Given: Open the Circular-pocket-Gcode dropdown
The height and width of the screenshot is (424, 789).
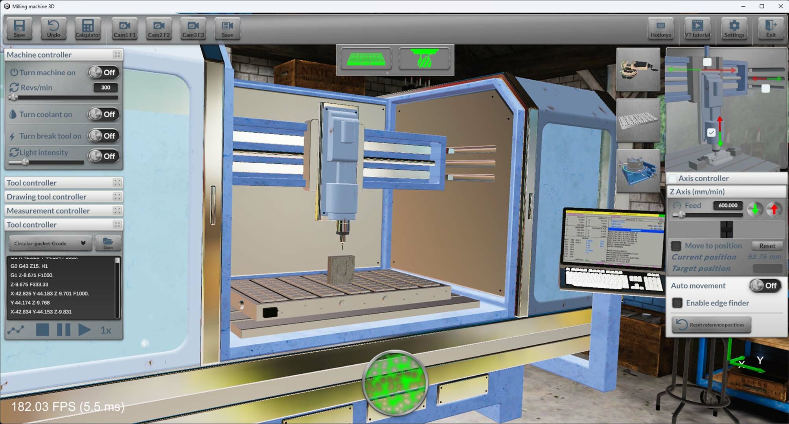Looking at the screenshot, I should (x=50, y=243).
